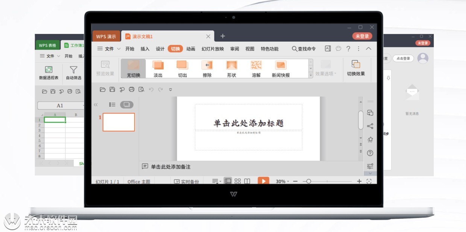Undo icon in presentation quick toolbar
466x232 pixels.
(x=151, y=89)
